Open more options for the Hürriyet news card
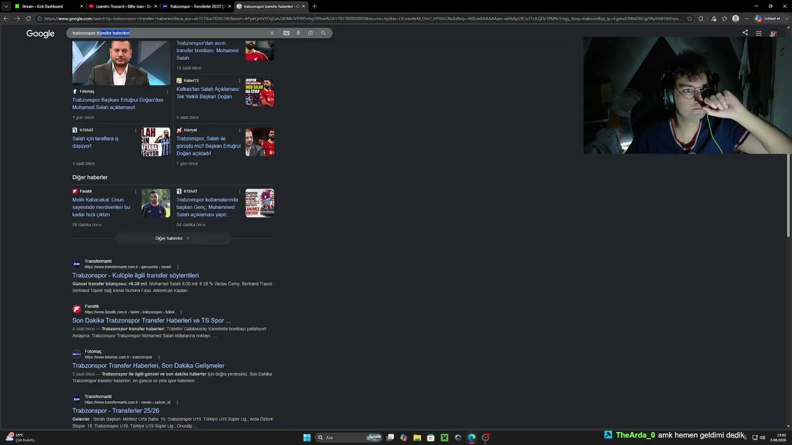The image size is (792, 445). [239, 130]
